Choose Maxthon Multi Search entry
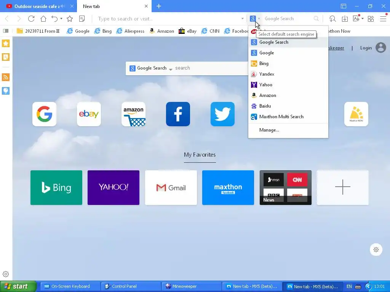 [x=288, y=117]
